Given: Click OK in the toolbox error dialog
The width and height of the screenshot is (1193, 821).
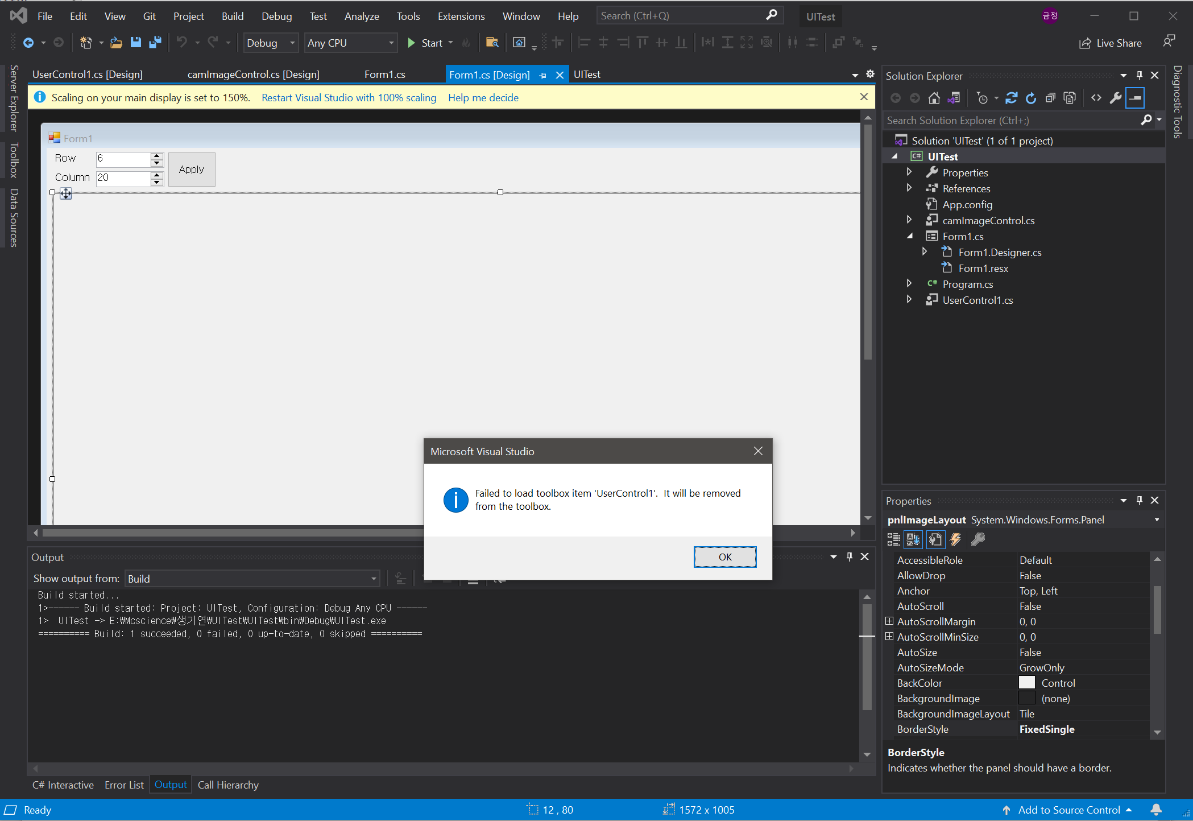Looking at the screenshot, I should (724, 557).
